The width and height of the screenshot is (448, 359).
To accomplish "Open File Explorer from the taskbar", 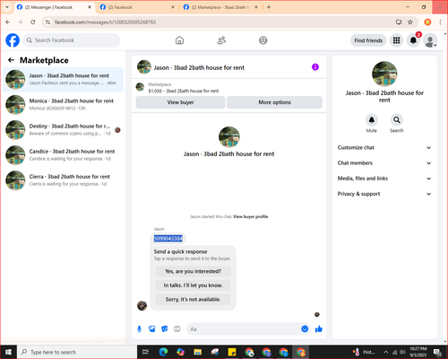I will click(x=197, y=352).
